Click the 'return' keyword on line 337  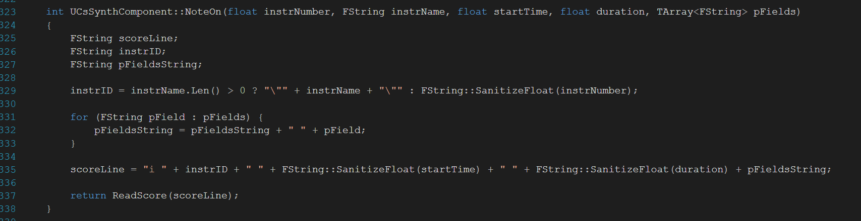point(88,195)
